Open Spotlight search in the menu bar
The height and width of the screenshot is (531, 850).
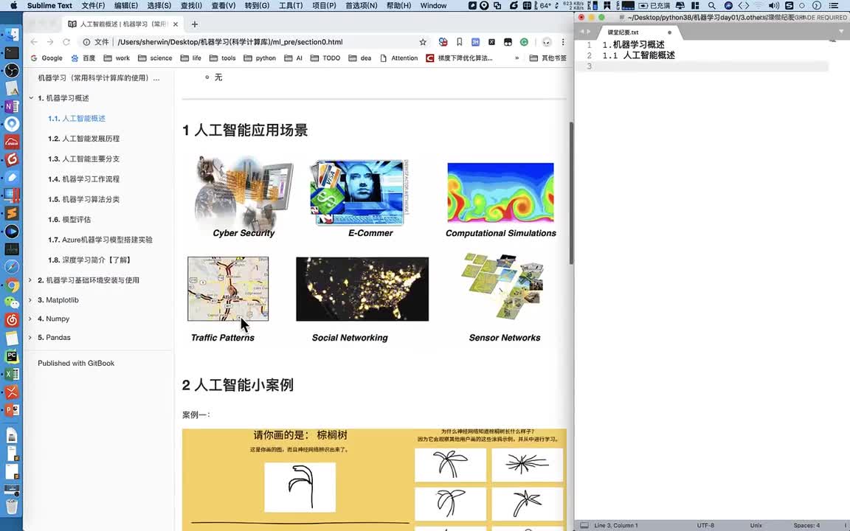[711, 6]
